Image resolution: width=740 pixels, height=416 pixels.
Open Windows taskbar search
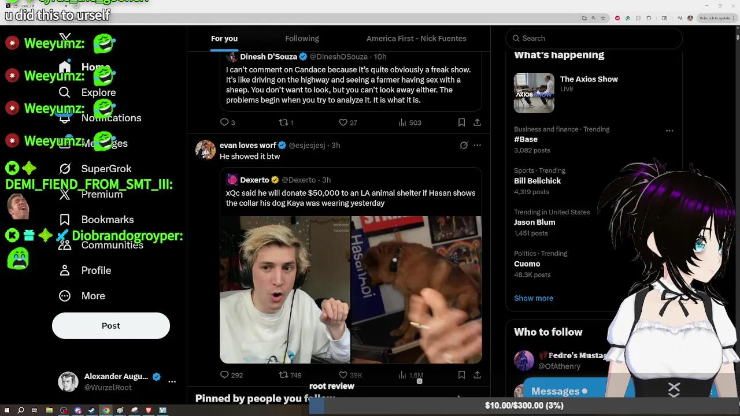click(21, 410)
